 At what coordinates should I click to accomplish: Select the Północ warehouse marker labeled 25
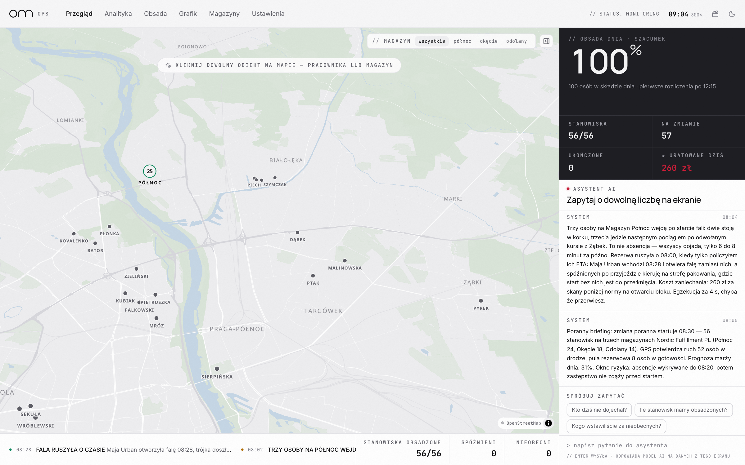click(x=150, y=171)
